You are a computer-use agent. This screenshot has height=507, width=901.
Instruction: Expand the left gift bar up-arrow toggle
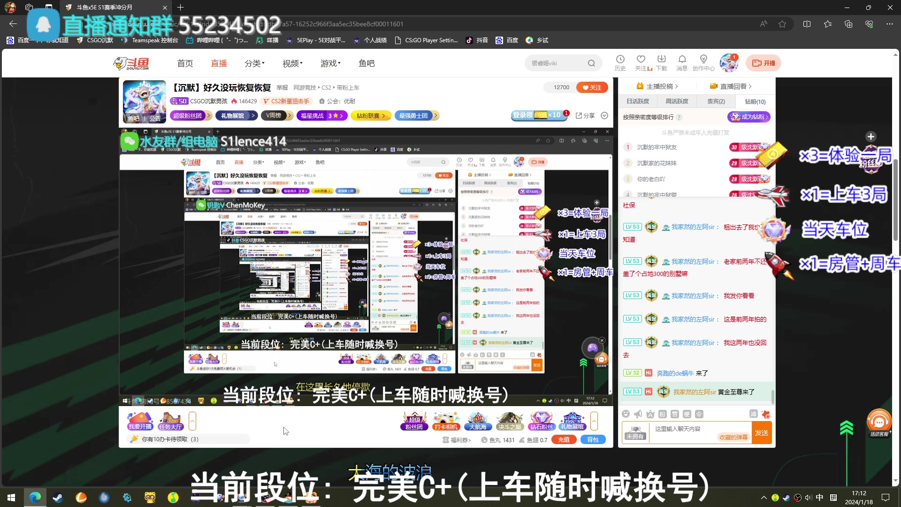(192, 421)
